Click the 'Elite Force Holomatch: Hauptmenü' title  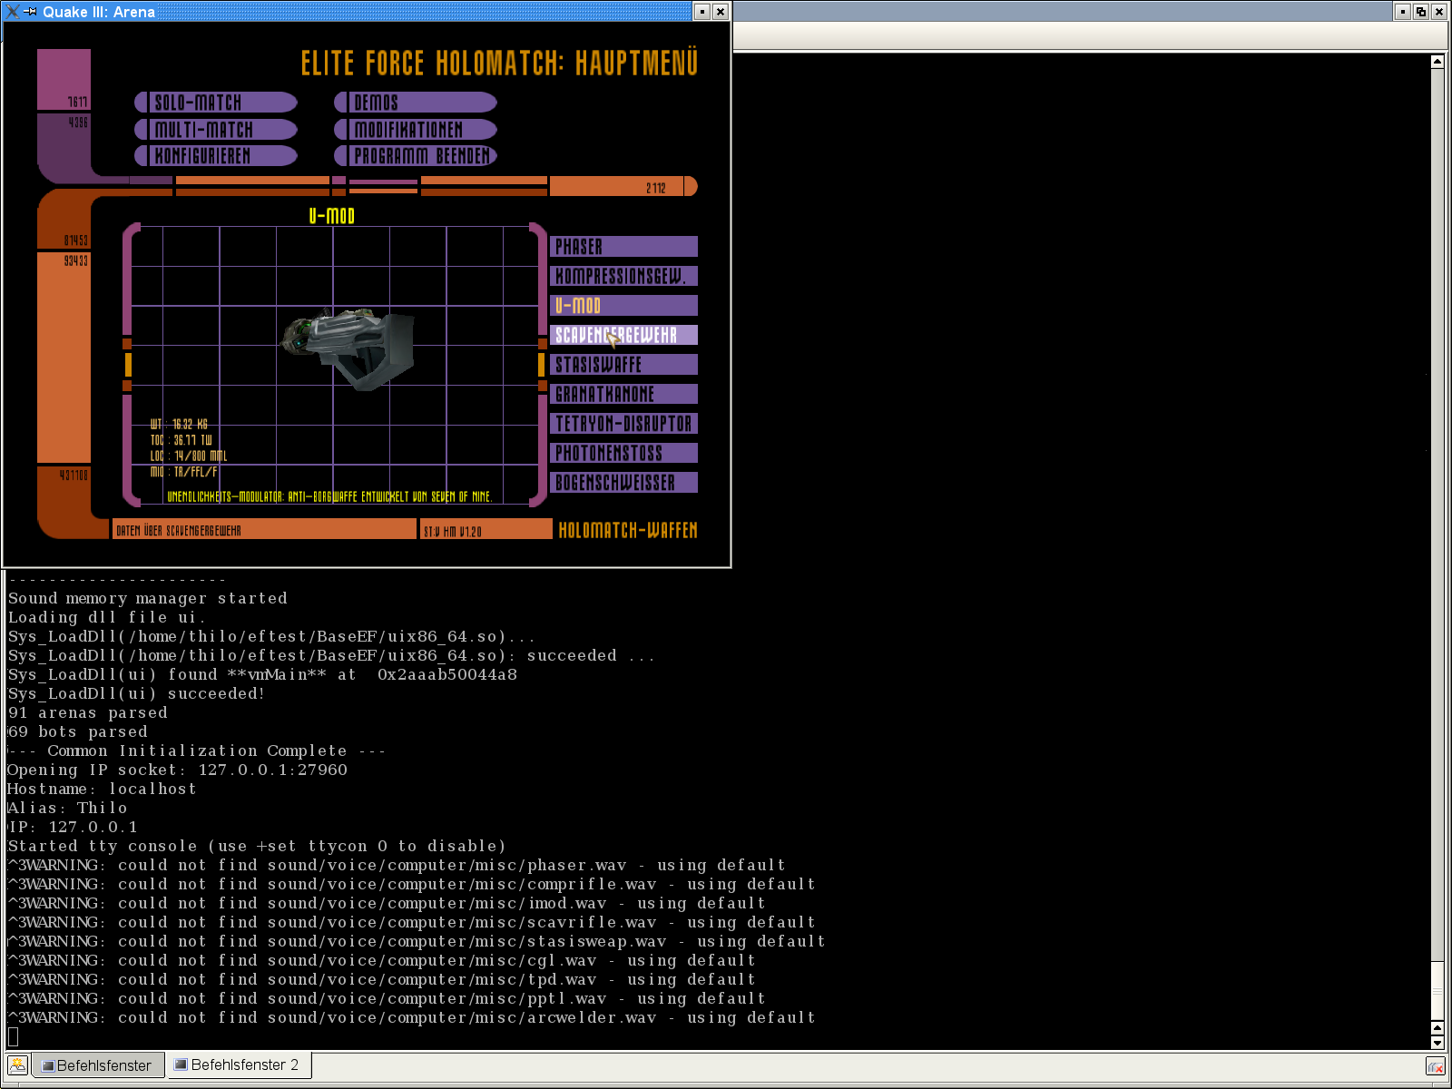pyautogui.click(x=499, y=64)
